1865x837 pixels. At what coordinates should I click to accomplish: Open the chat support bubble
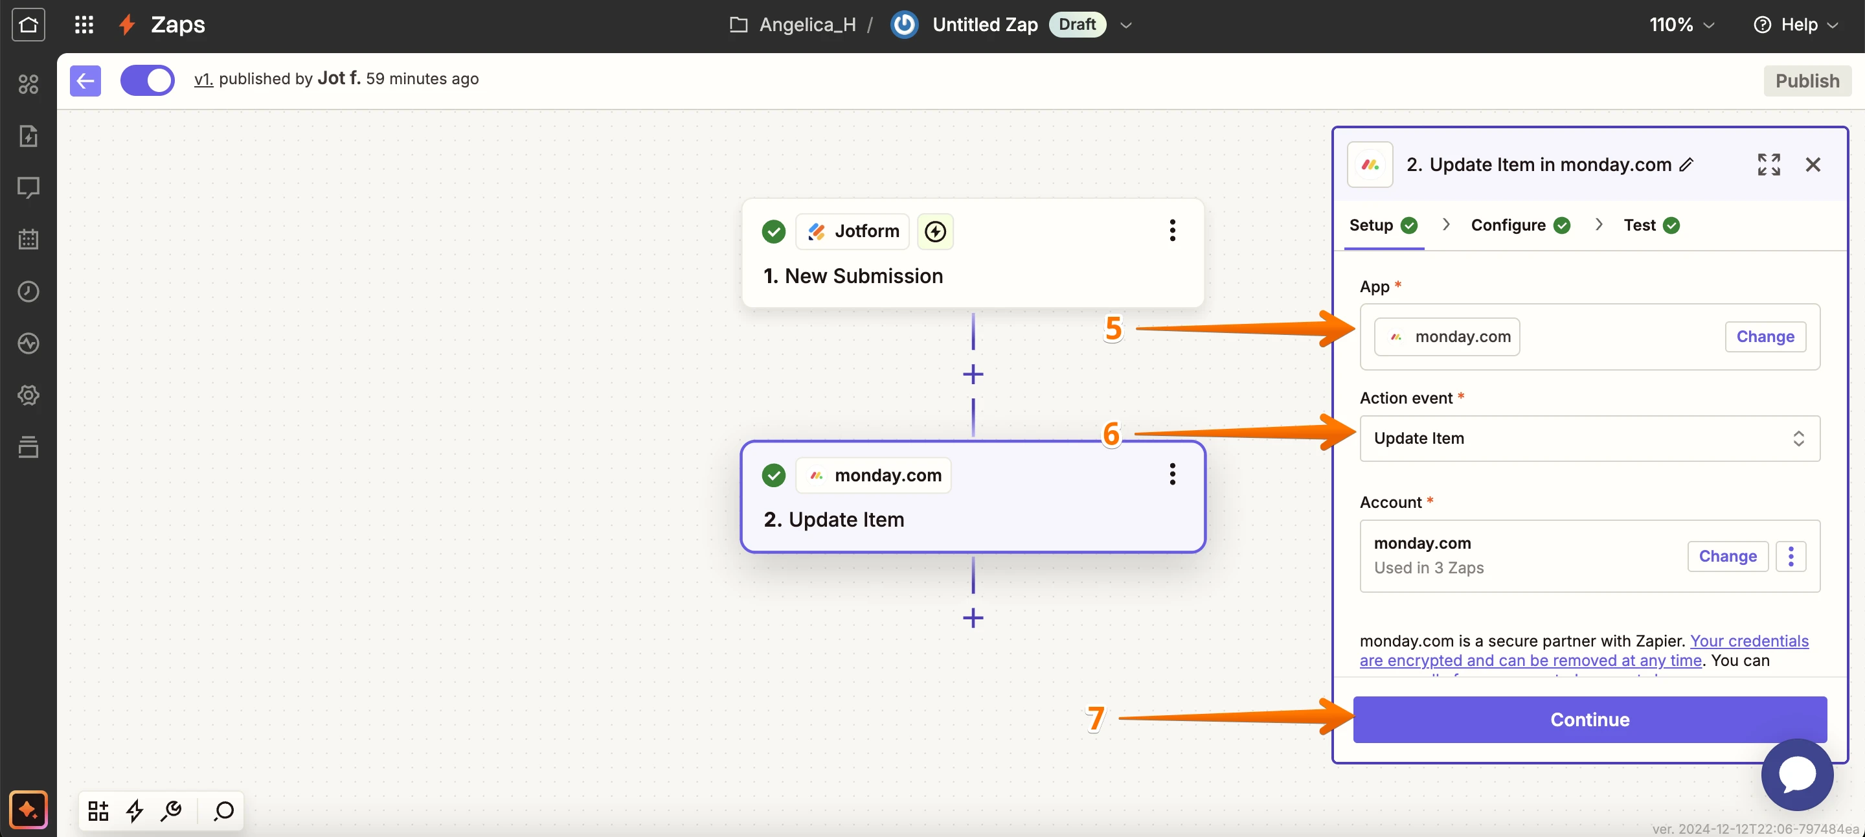[x=1797, y=774]
